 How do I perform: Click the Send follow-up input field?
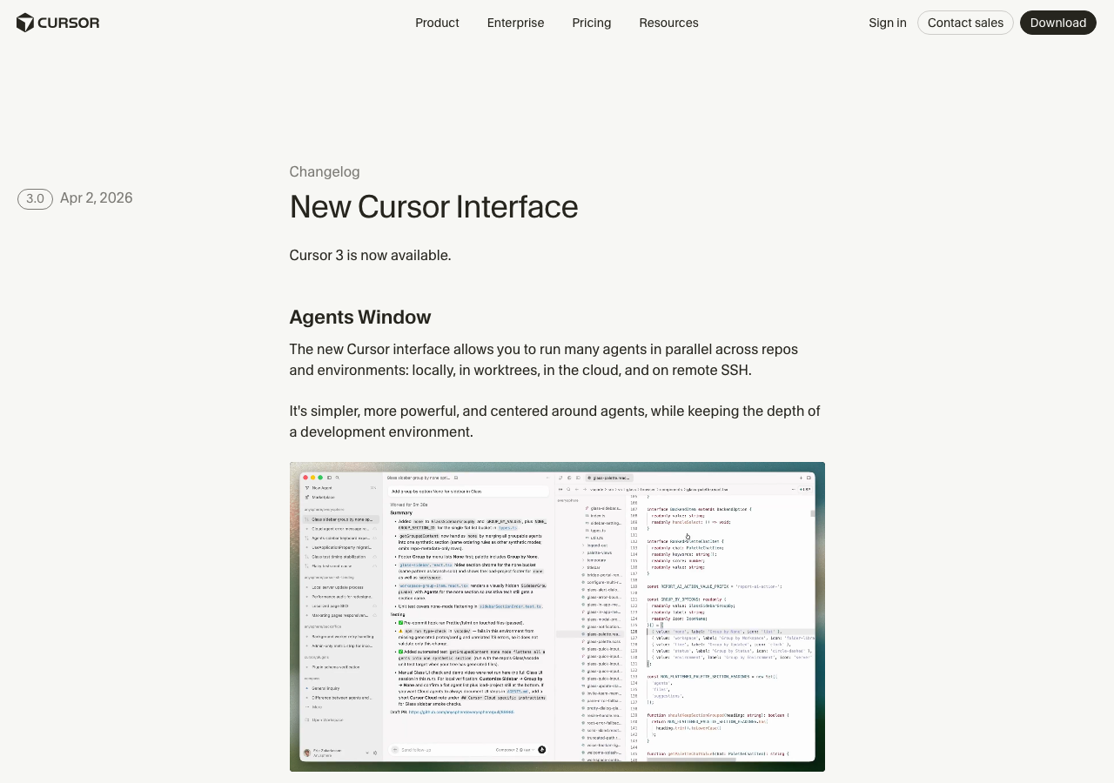coord(428,749)
